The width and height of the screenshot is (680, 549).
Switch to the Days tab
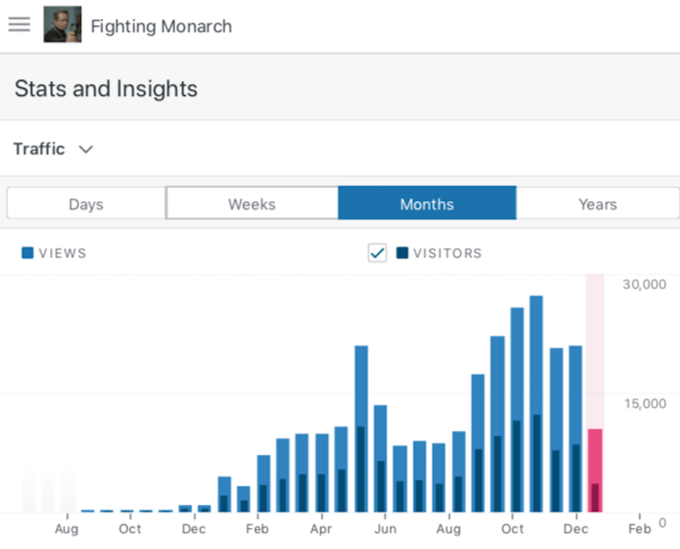[x=85, y=203]
